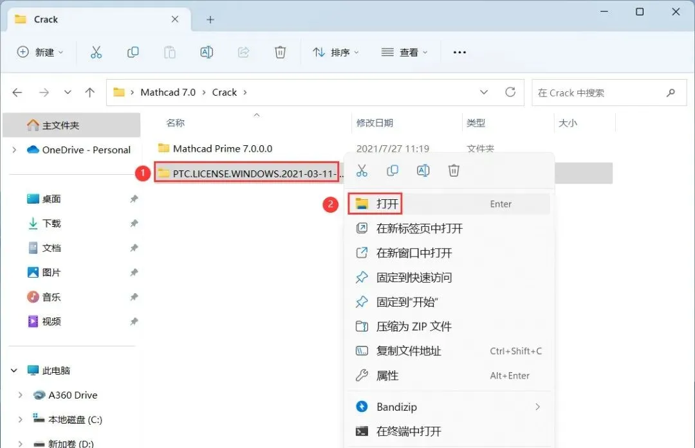Expand the A360 Drive node
The image size is (695, 448).
pyautogui.click(x=21, y=395)
